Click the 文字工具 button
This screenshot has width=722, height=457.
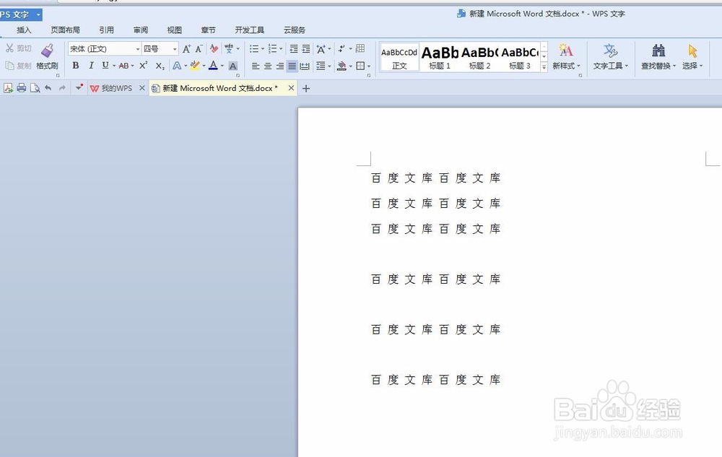(611, 57)
